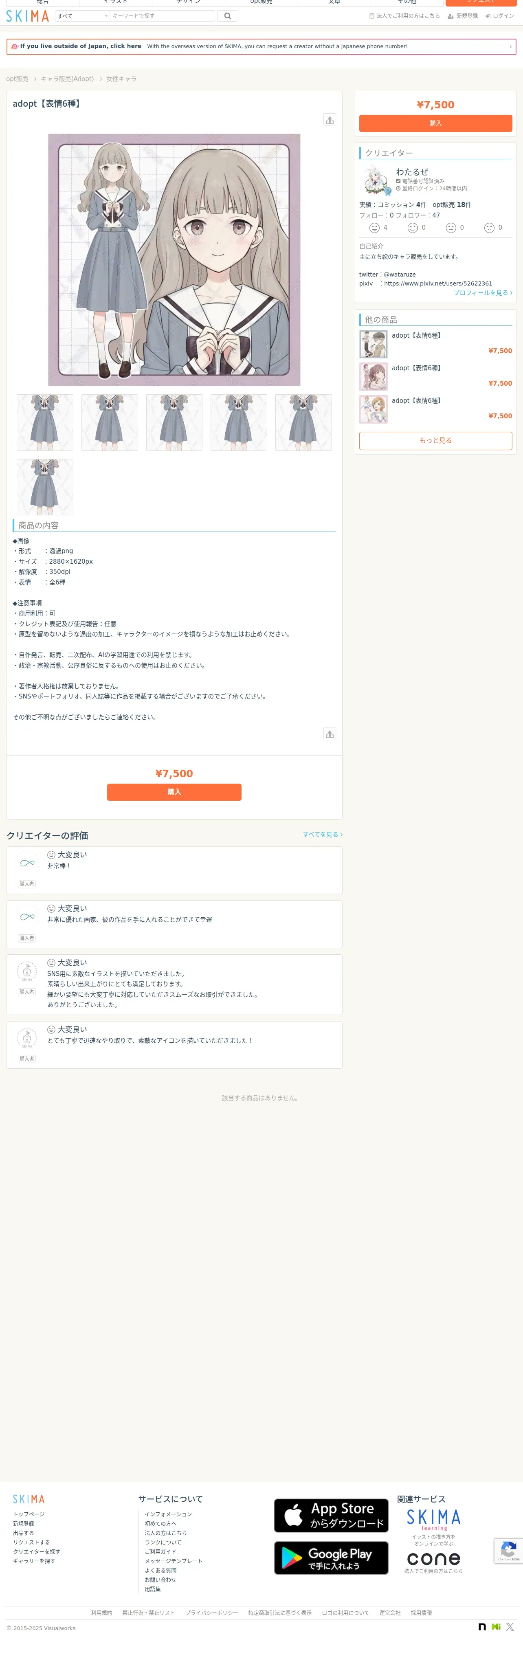Screen dimensions: 523x1661
Task: Open footer よくある質問 link
Action: (x=160, y=1570)
